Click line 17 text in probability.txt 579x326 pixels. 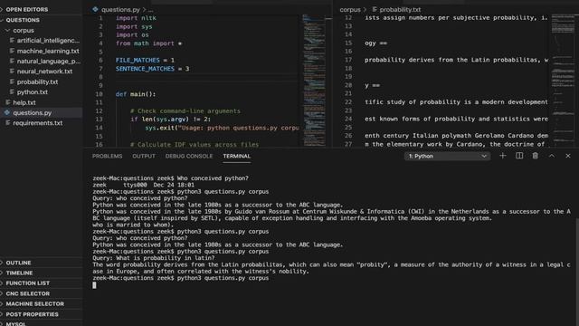(x=456, y=60)
